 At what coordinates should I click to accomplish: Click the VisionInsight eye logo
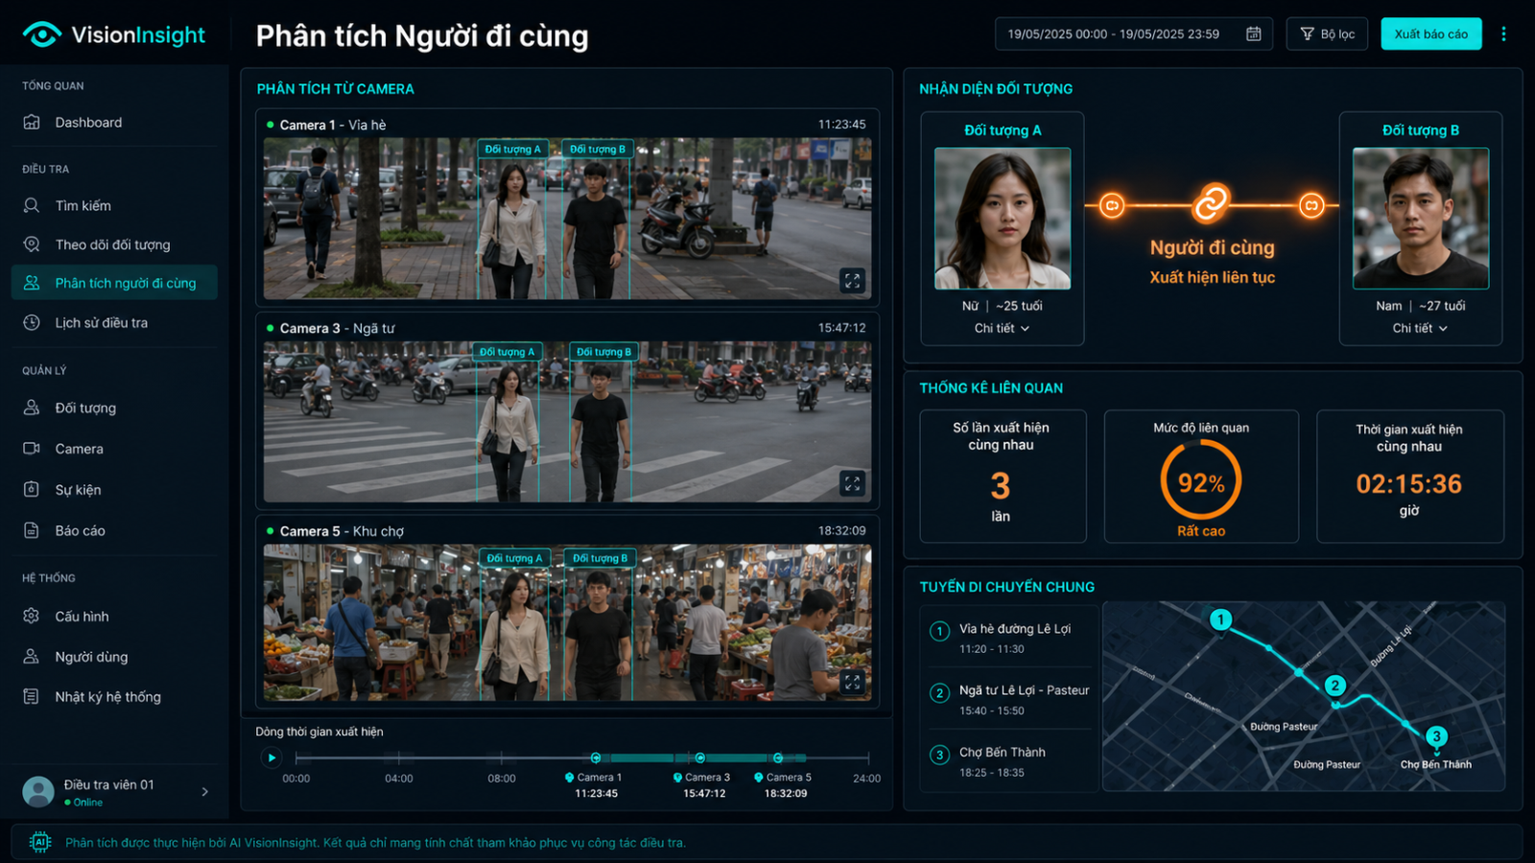(41, 35)
